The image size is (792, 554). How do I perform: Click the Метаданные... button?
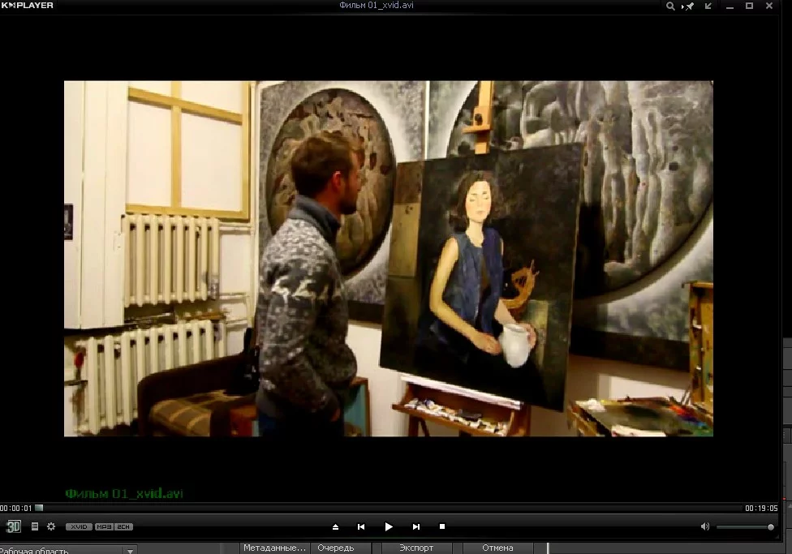(x=274, y=548)
